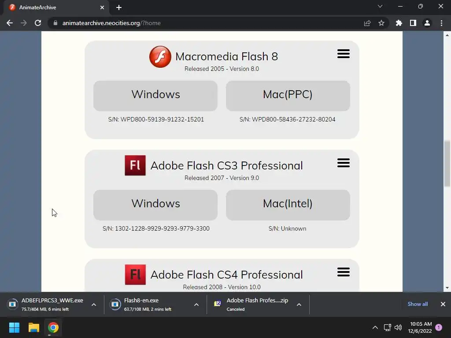451x338 pixels.
Task: Click the Adobe Flash CS4 Fl icon
Action: (x=135, y=275)
